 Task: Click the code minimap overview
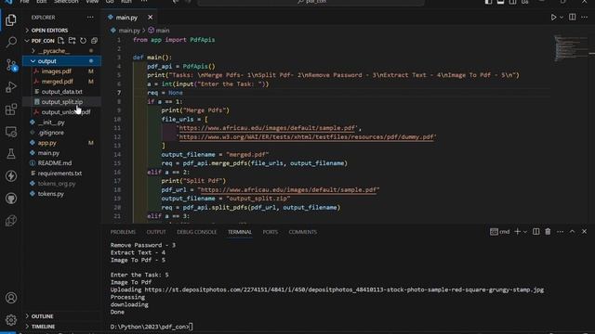point(571,48)
